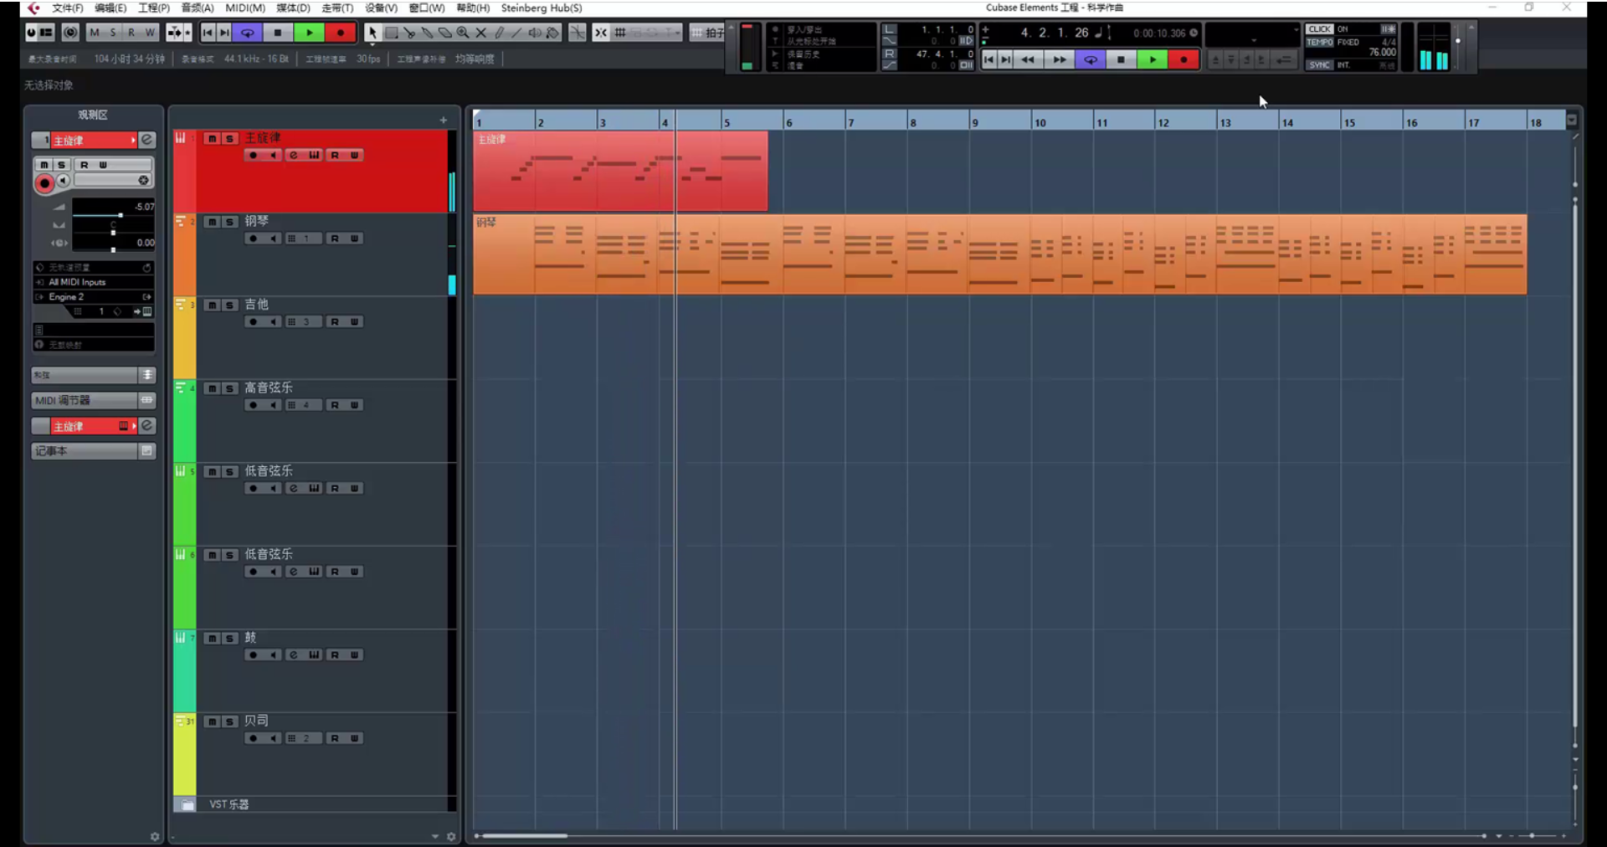Open the toolbar window layout icon

tap(47, 33)
